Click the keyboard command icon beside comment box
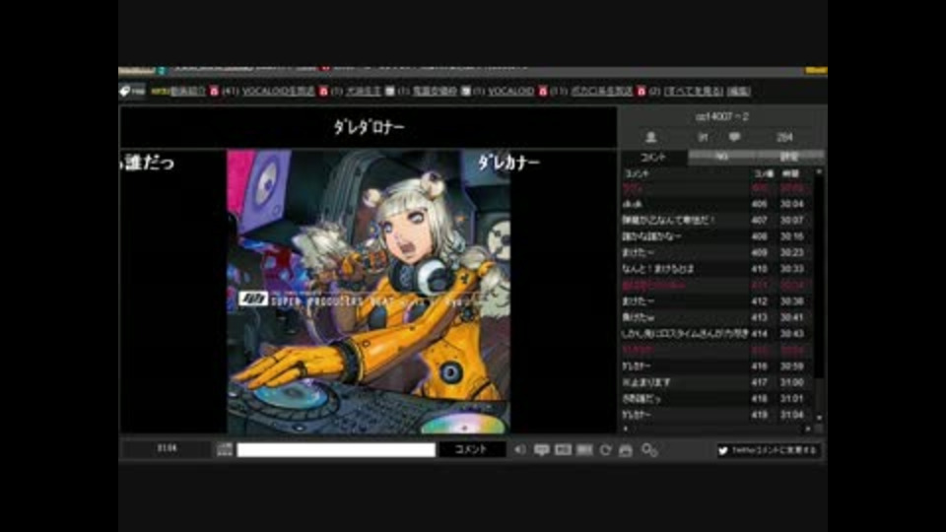The width and height of the screenshot is (946, 532). [x=225, y=449]
